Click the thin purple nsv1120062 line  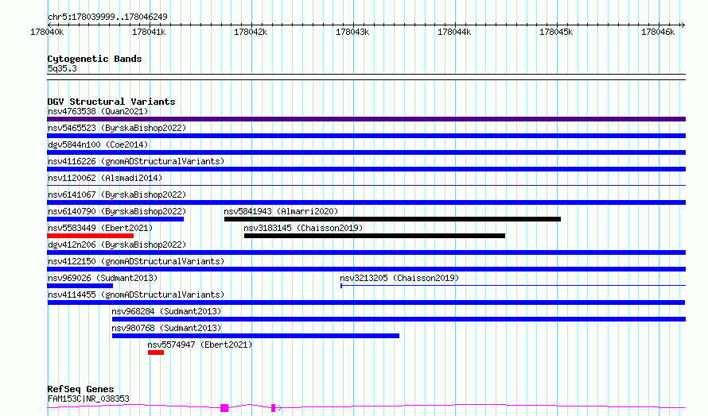click(366, 185)
